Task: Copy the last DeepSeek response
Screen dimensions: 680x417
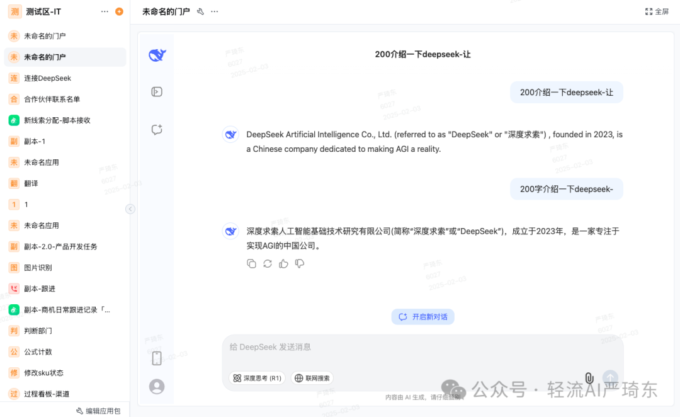Action: tap(251, 263)
